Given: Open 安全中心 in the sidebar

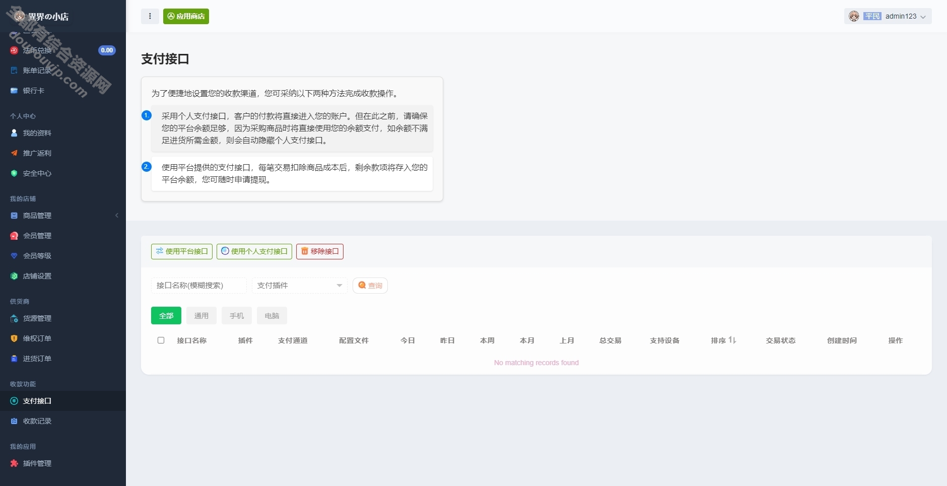Looking at the screenshot, I should click(63, 173).
